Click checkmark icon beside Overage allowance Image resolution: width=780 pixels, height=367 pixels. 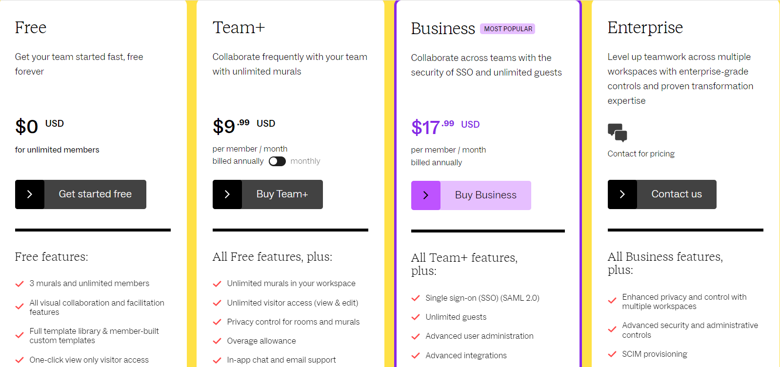pos(217,341)
